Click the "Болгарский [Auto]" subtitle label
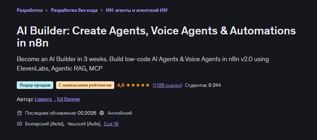The height and width of the screenshot is (140, 317). 44,124
